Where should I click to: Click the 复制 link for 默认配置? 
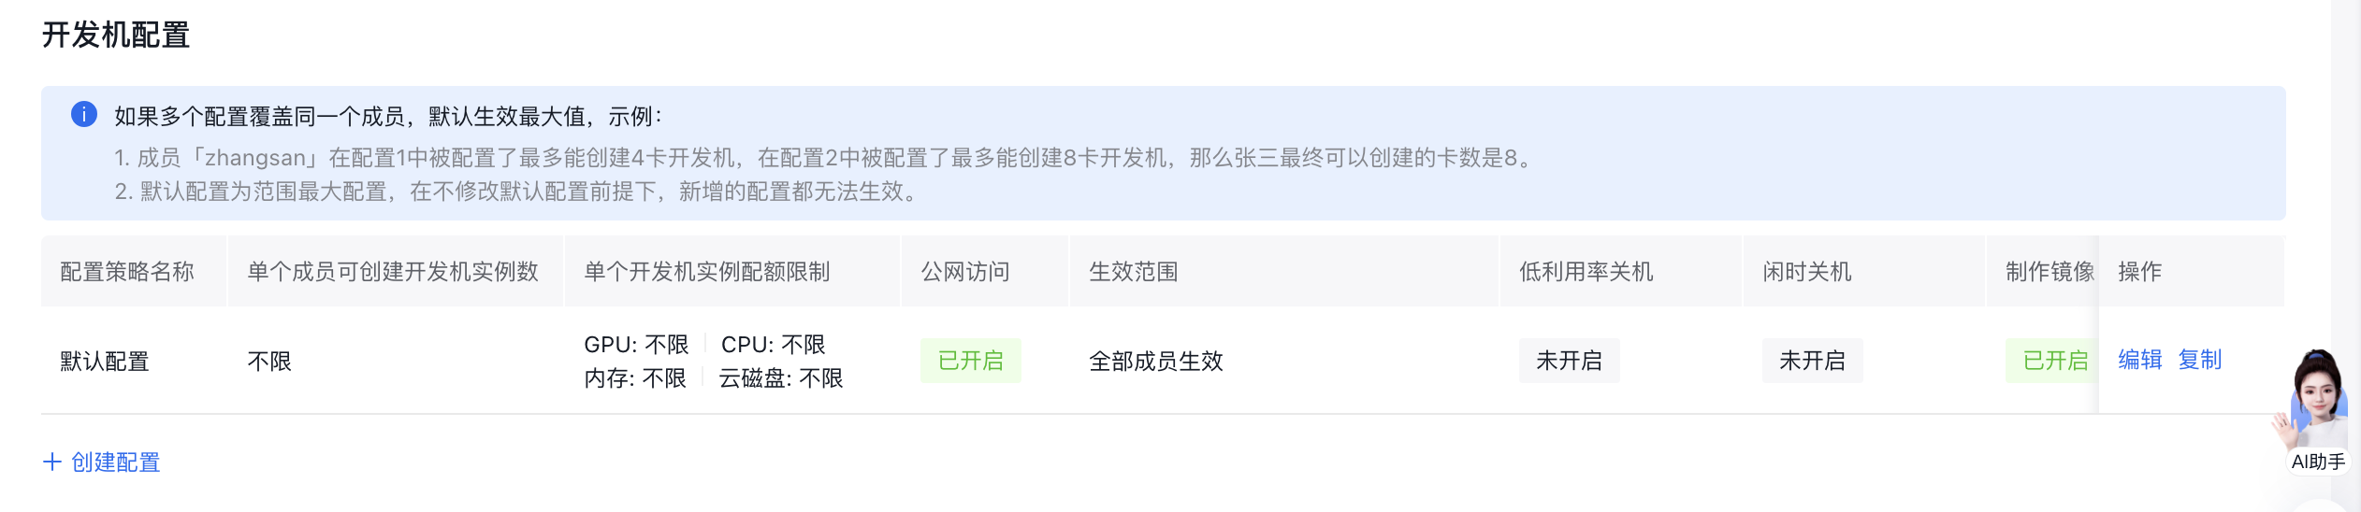[2199, 360]
